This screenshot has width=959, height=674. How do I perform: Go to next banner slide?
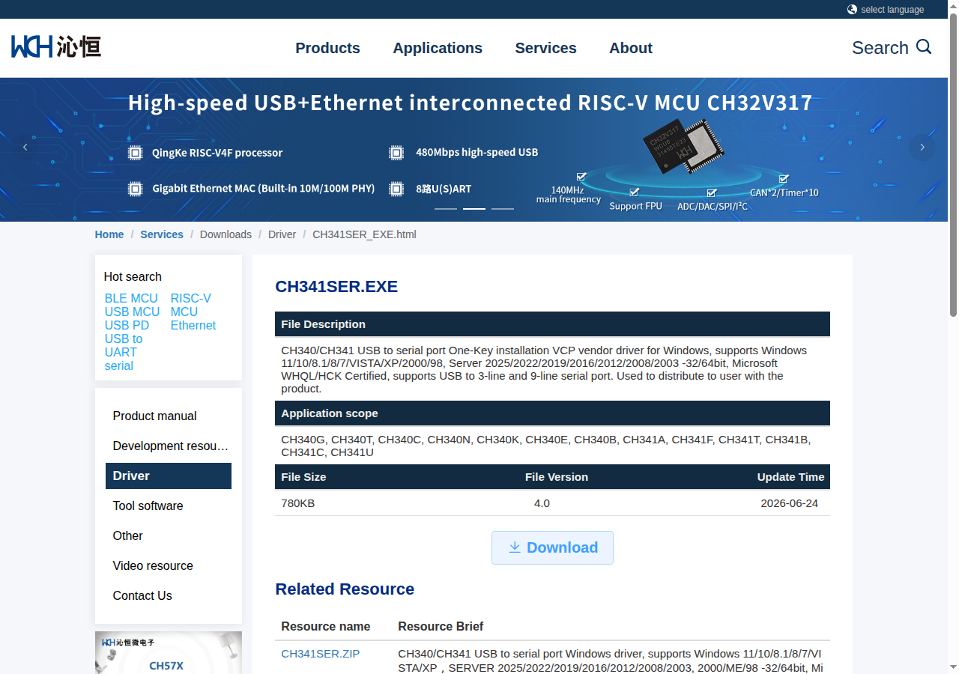coord(922,148)
